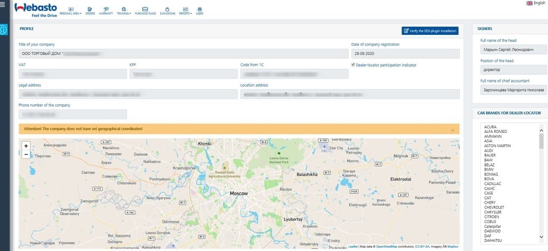Select ASTON MARTIN in the brands list

coord(497,146)
